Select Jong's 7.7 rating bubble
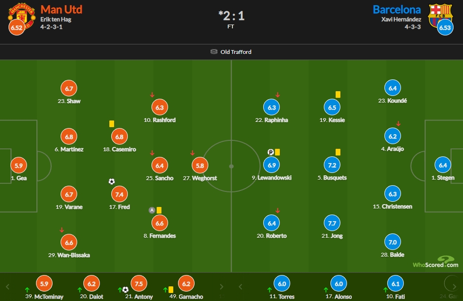Screen dimensions: 463x301 (x=332, y=223)
